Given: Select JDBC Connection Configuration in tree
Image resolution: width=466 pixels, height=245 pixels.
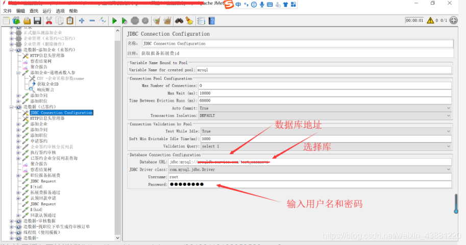Looking at the screenshot, I should 62,113.
